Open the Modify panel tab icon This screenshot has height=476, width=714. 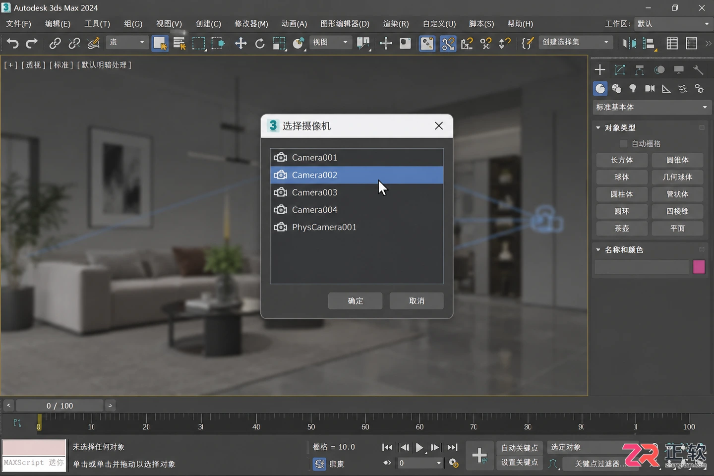click(x=620, y=70)
